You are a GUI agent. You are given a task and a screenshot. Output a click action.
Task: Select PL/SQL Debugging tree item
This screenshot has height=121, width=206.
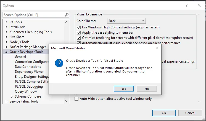coord(29,87)
